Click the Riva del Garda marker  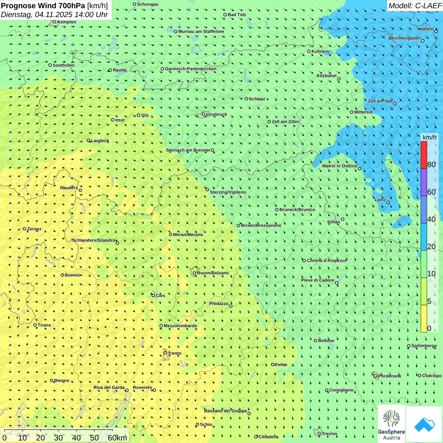pyautogui.click(x=127, y=390)
